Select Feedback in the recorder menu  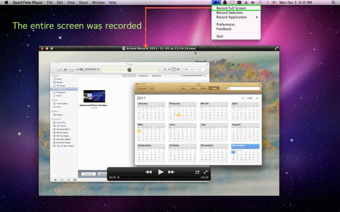point(236,29)
